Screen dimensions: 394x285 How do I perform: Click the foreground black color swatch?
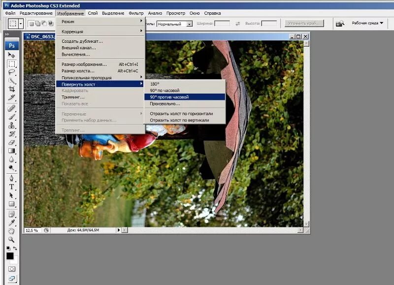tap(10, 256)
